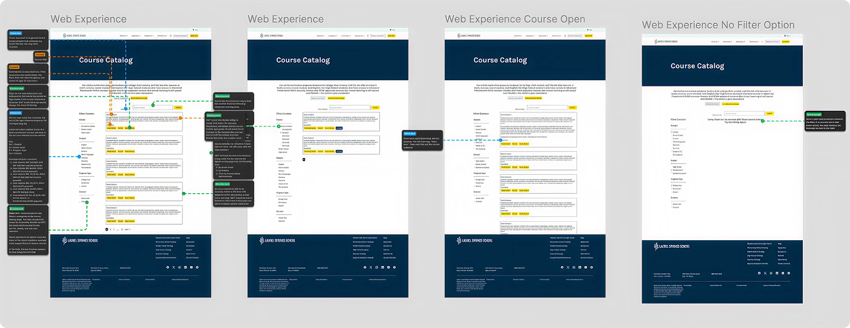Open the first header navigation dropdown in No Filter Option frame
Screen dimensions: 850x328
pos(715,42)
